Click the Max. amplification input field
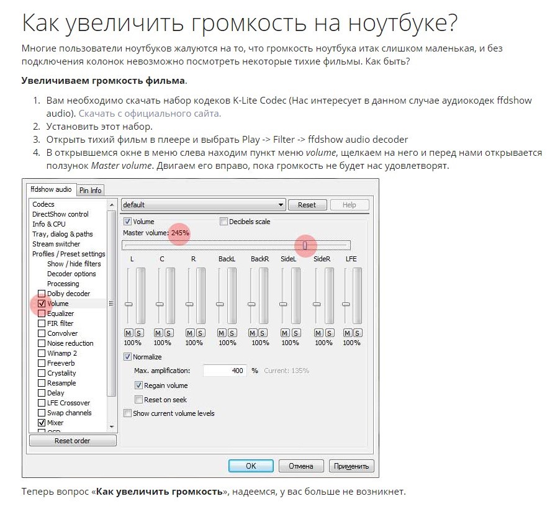The height and width of the screenshot is (509, 555). point(225,371)
